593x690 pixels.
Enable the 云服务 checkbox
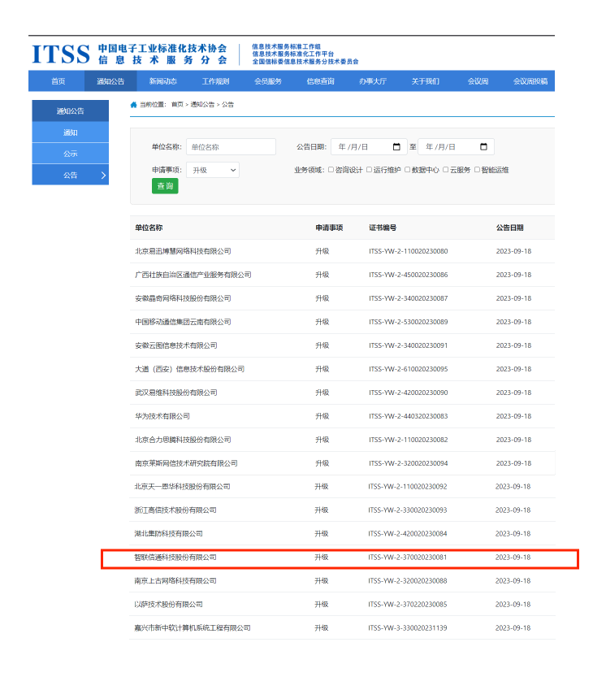(445, 170)
